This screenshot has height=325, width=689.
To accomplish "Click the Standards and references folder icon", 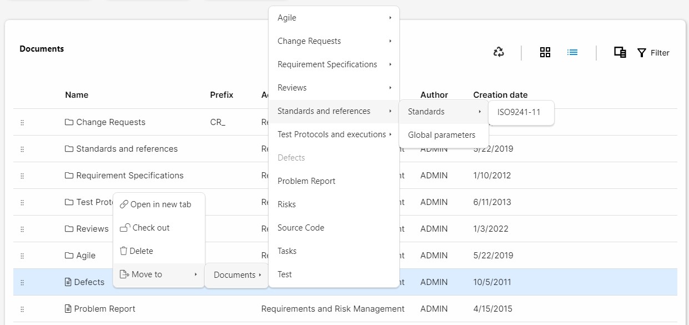I will point(69,149).
